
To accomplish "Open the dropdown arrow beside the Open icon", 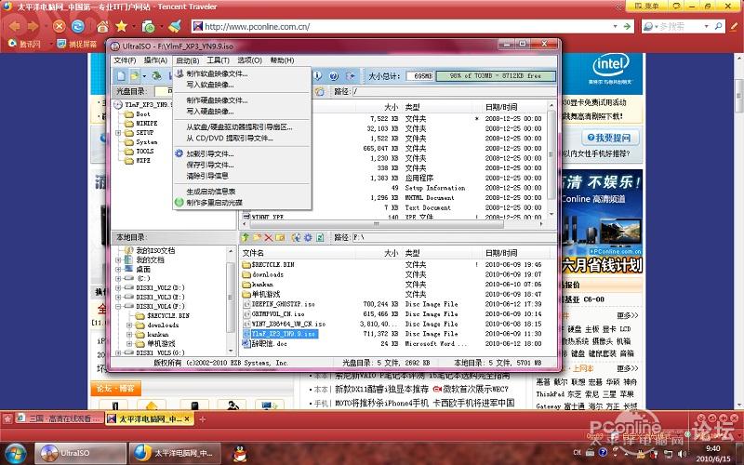I will [144, 76].
